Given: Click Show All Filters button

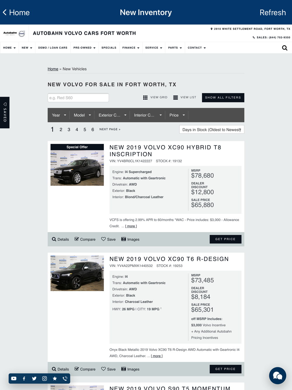Looking at the screenshot, I should [223, 98].
